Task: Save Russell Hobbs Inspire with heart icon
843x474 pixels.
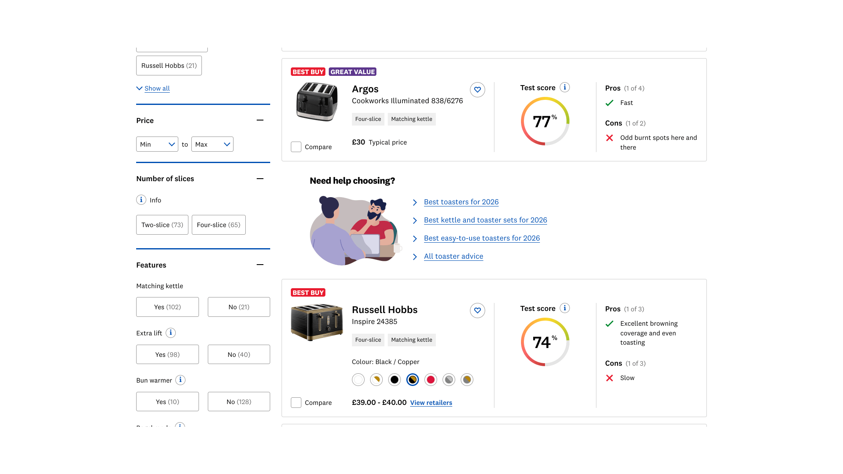Action: [477, 311]
